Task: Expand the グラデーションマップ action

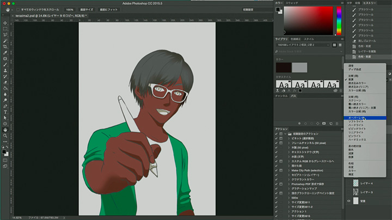Action: tap(289, 189)
